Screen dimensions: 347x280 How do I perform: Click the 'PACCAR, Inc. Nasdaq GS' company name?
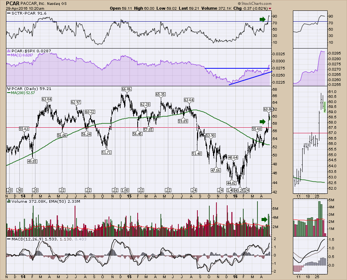[44, 3]
